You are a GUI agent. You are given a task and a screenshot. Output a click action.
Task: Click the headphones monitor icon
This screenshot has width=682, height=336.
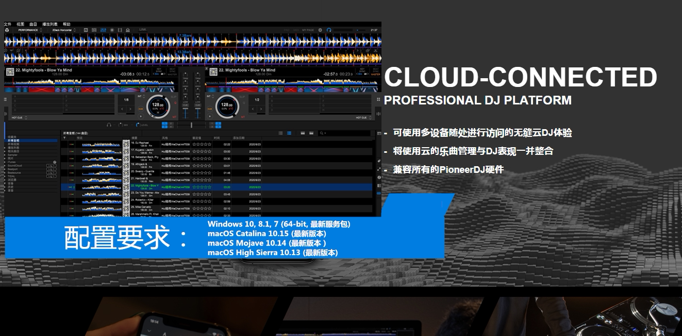click(x=109, y=125)
